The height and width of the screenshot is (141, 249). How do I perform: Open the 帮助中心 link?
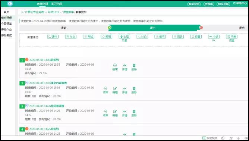(x=240, y=3)
